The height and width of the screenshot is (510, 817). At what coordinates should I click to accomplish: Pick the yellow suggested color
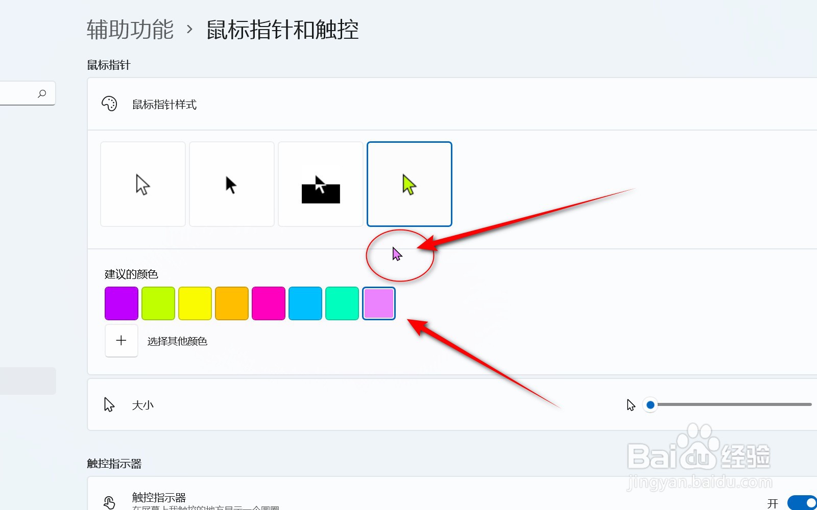(x=195, y=303)
